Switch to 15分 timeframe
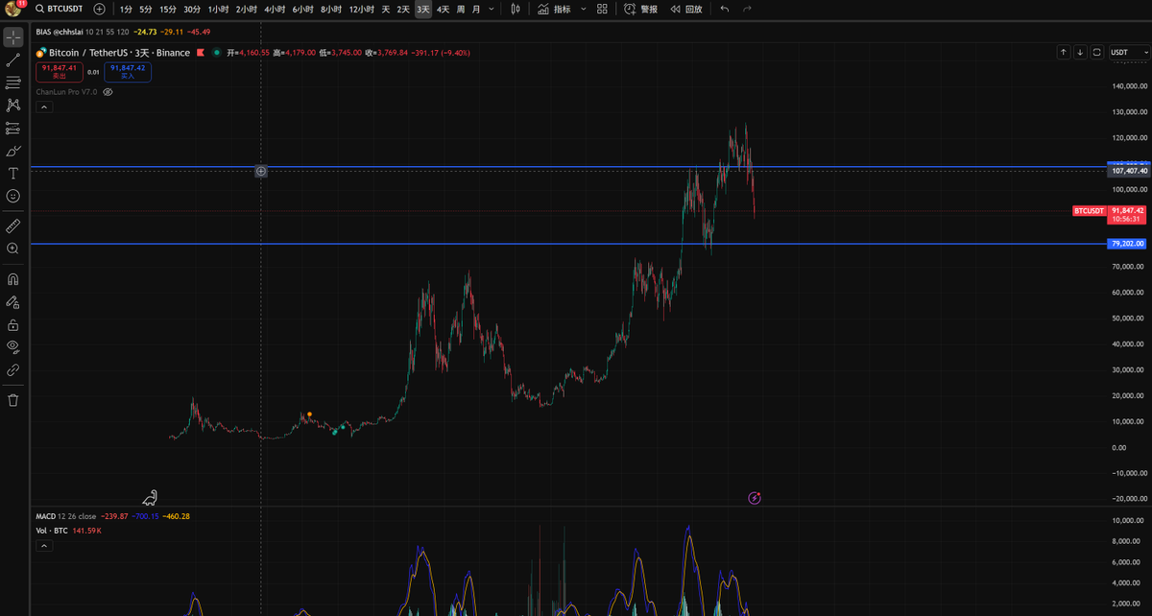Image resolution: width=1152 pixels, height=616 pixels. point(167,9)
